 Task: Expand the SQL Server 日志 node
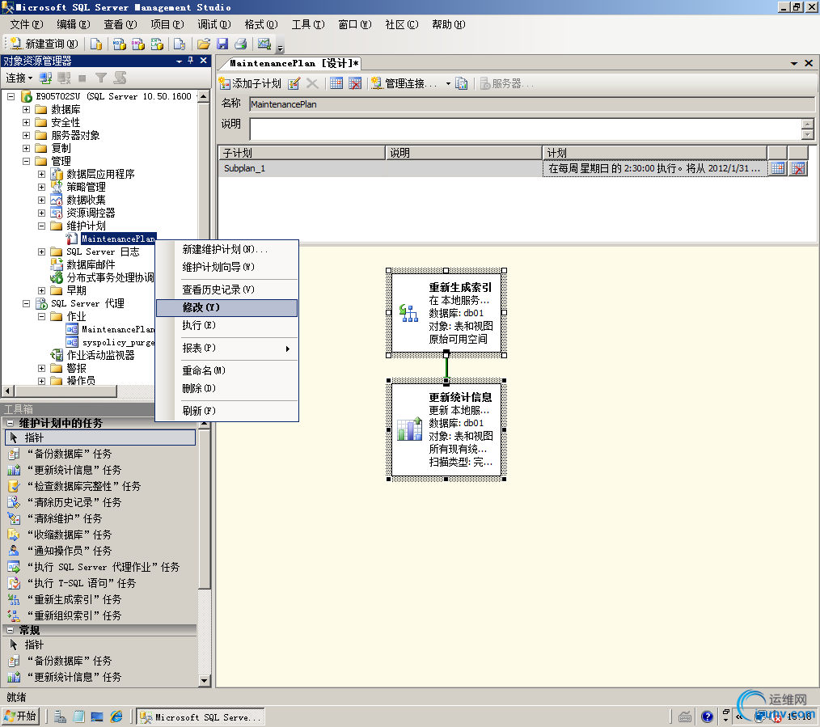42,252
